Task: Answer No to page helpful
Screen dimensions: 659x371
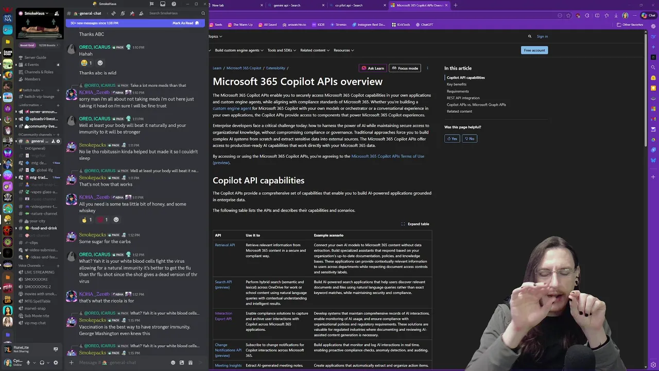Action: [x=469, y=139]
